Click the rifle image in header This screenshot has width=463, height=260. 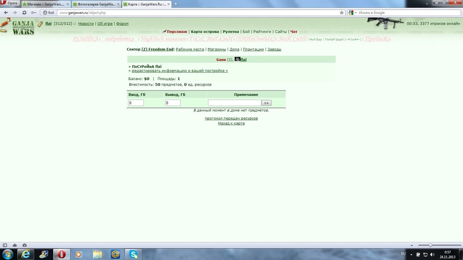[385, 23]
